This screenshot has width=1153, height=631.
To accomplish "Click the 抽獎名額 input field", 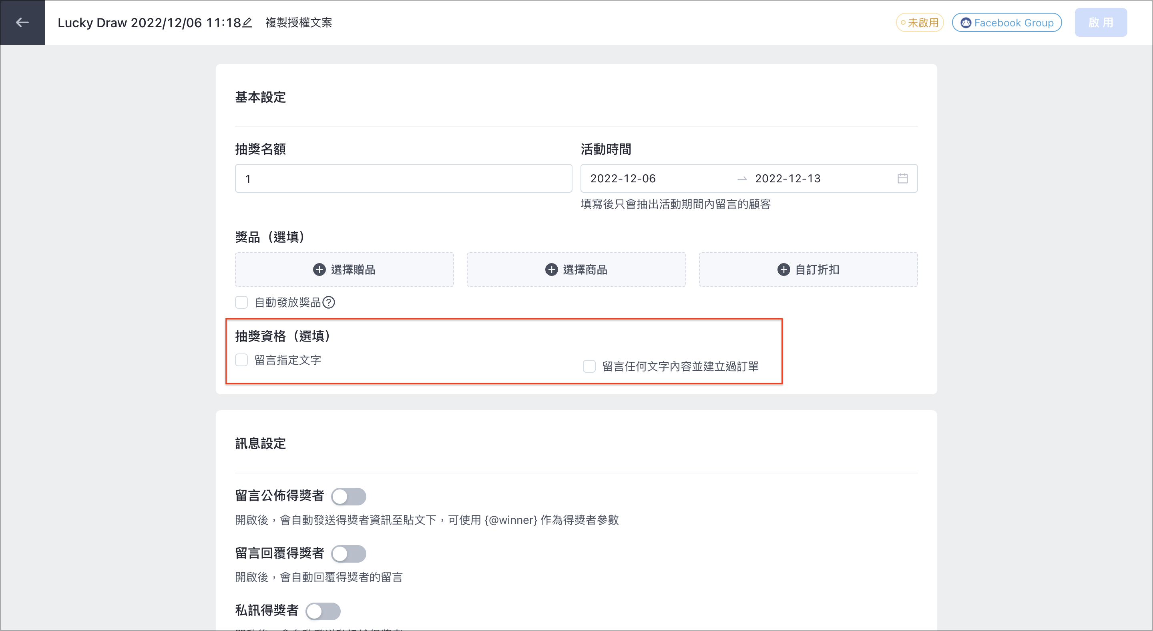I will 403,178.
